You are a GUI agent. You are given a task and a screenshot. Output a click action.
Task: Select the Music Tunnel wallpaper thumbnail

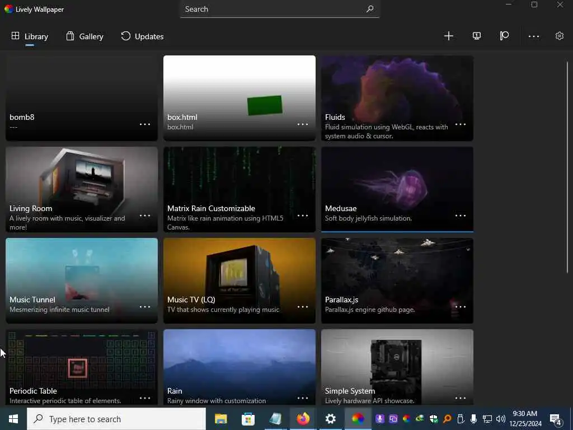tap(82, 281)
